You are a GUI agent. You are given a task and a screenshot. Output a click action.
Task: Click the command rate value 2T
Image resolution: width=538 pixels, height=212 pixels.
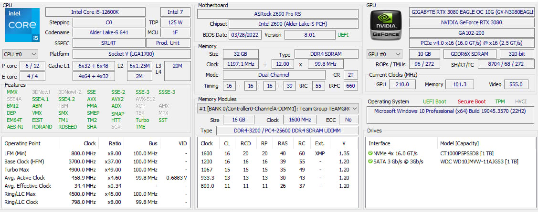click(x=350, y=75)
